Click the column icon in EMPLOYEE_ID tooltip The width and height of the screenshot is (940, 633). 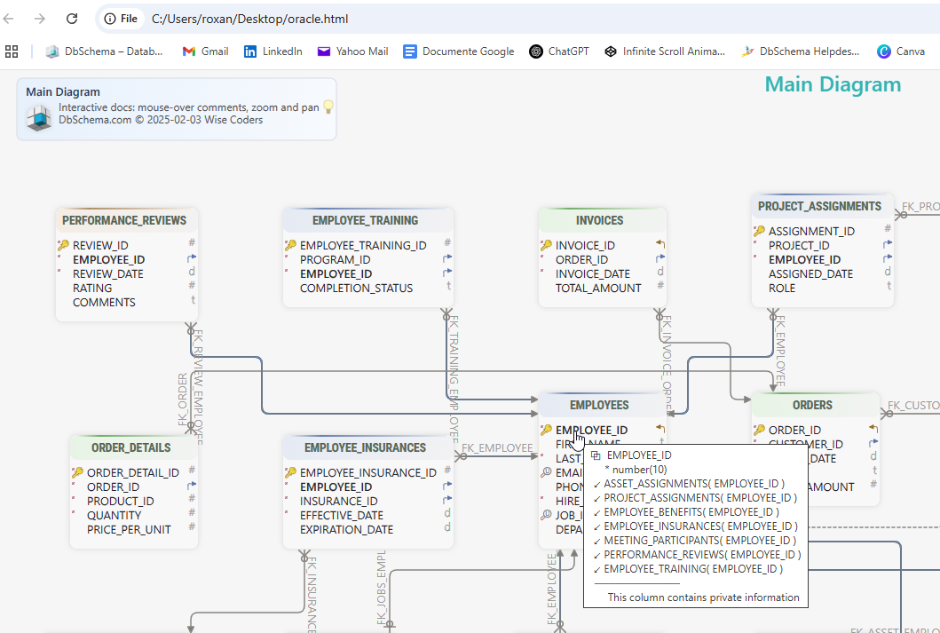tap(596, 455)
